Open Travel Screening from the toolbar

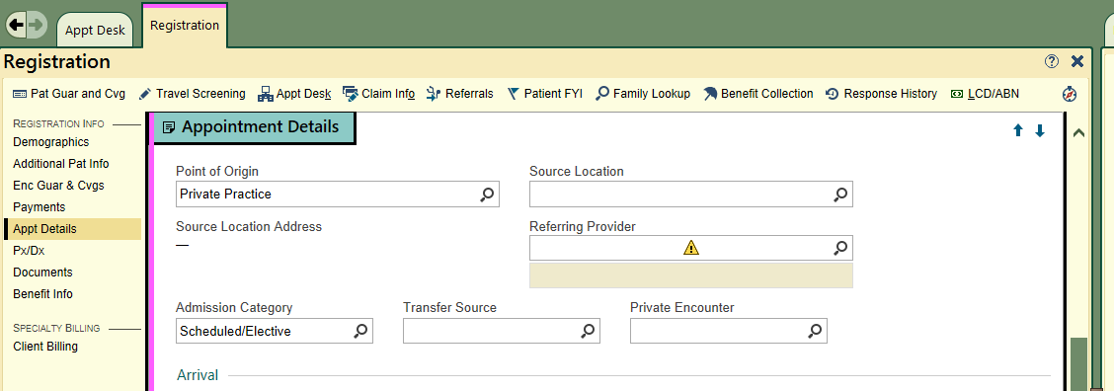coord(192,93)
